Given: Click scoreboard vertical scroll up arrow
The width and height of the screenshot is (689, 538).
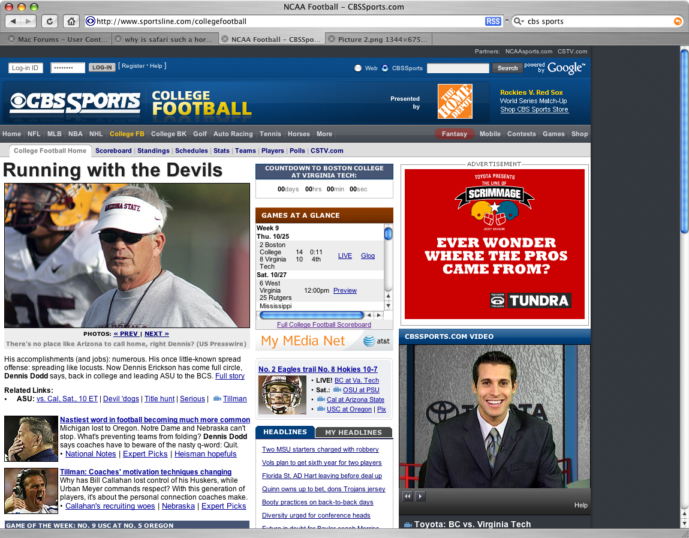Looking at the screenshot, I should pos(388,296).
